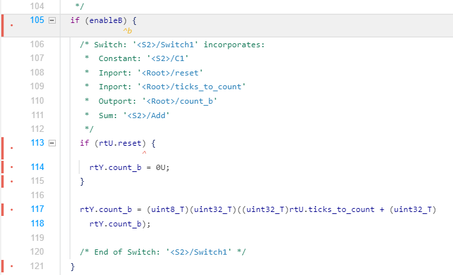
Task: Click the blue line number 118
Action: 37,224
